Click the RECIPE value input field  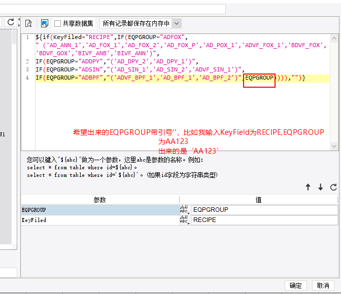pos(264,220)
